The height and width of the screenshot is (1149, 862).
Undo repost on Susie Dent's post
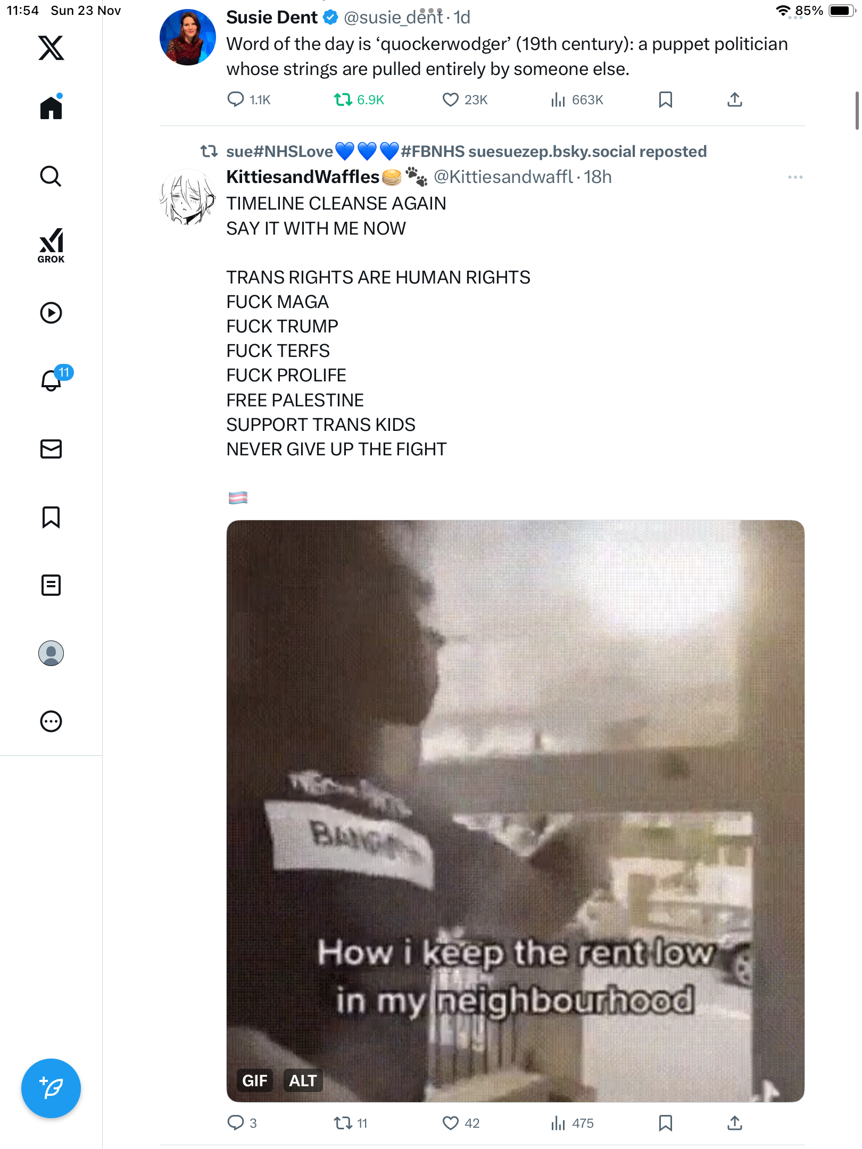(x=343, y=99)
